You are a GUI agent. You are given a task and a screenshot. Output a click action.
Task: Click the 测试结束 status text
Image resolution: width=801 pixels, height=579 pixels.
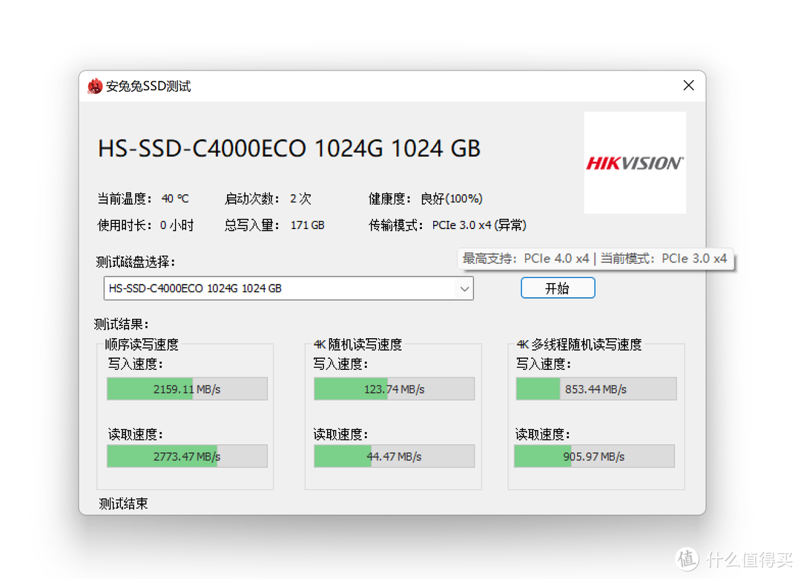[123, 504]
